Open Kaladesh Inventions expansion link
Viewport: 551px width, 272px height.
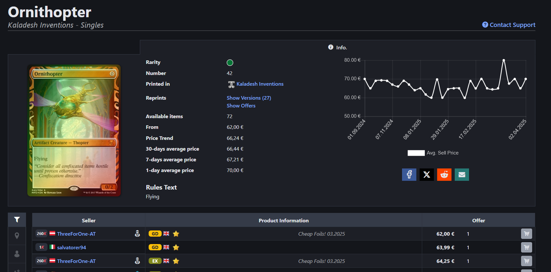[x=260, y=84]
